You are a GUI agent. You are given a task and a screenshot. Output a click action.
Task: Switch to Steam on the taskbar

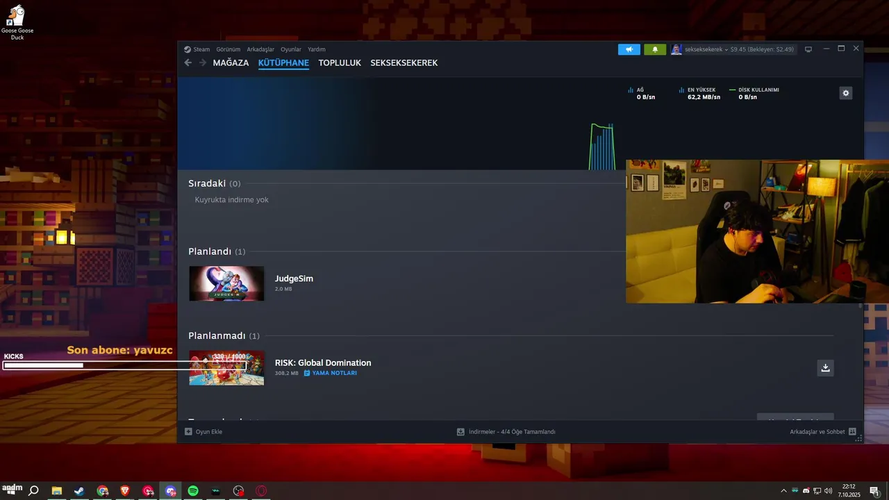[80, 491]
